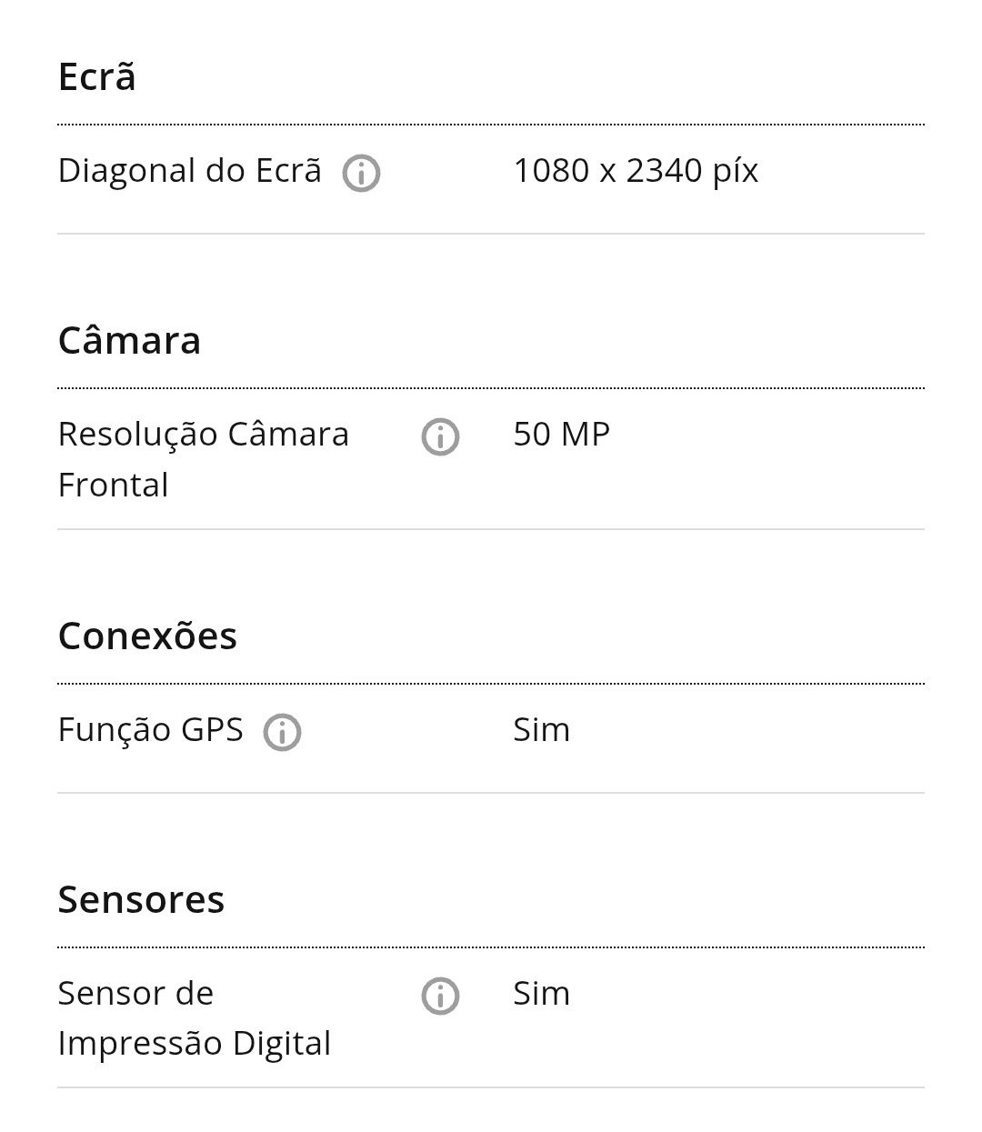
Task: Click dotted divider under Ecrã heading
Action: (491, 125)
